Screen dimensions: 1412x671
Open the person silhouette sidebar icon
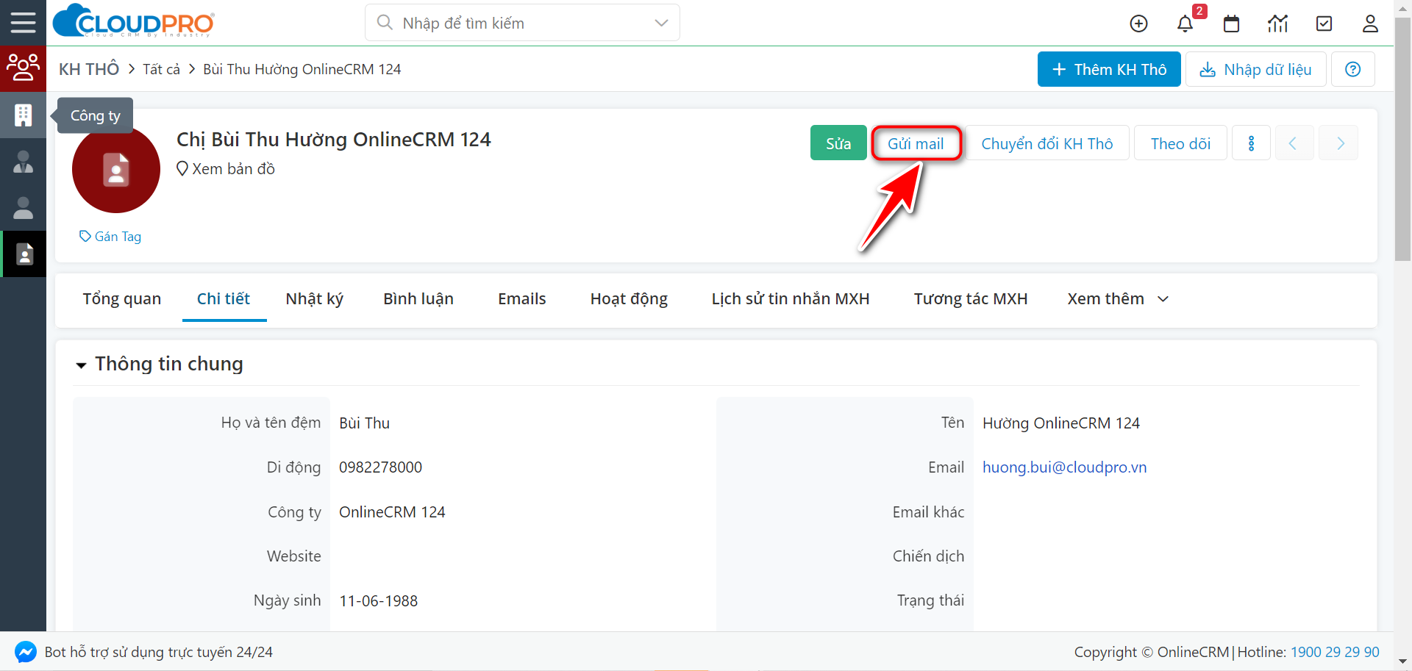23,208
